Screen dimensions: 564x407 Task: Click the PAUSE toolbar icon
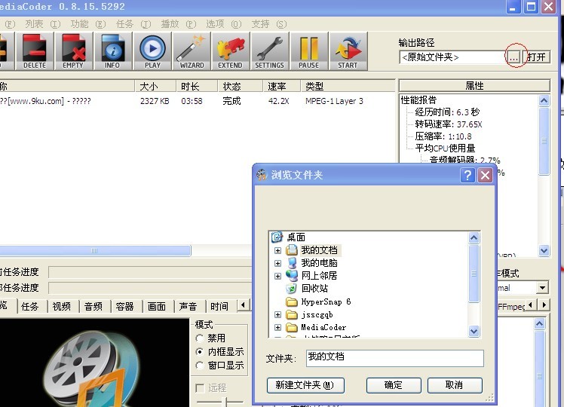(x=309, y=51)
